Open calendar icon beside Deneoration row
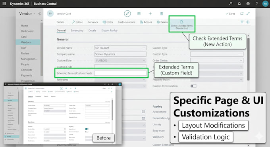The image size is (270, 147). (x=143, y=118)
